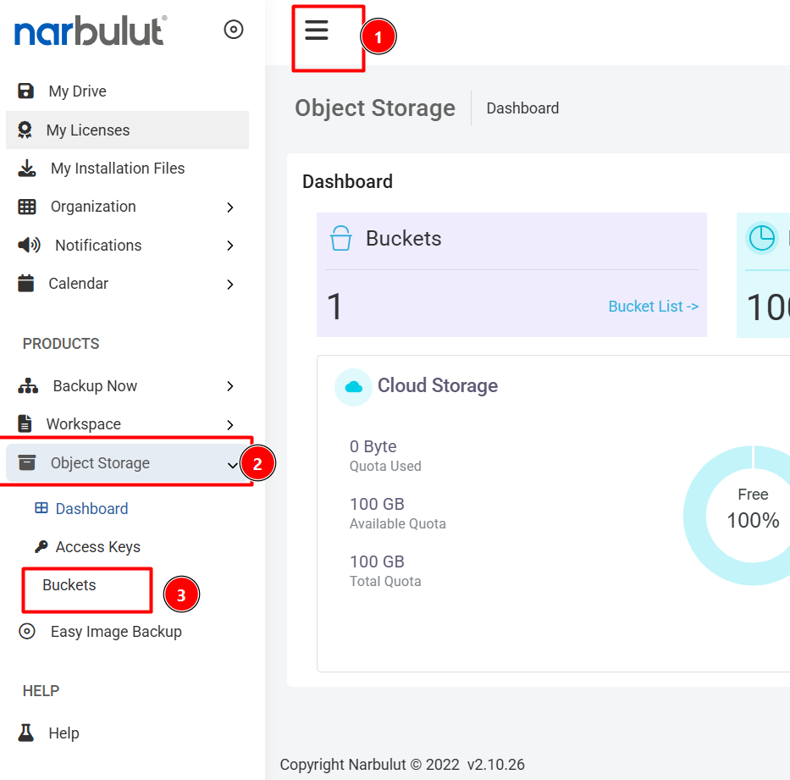Expand Calendar chevron
This screenshot has width=790, height=780.
230,285
